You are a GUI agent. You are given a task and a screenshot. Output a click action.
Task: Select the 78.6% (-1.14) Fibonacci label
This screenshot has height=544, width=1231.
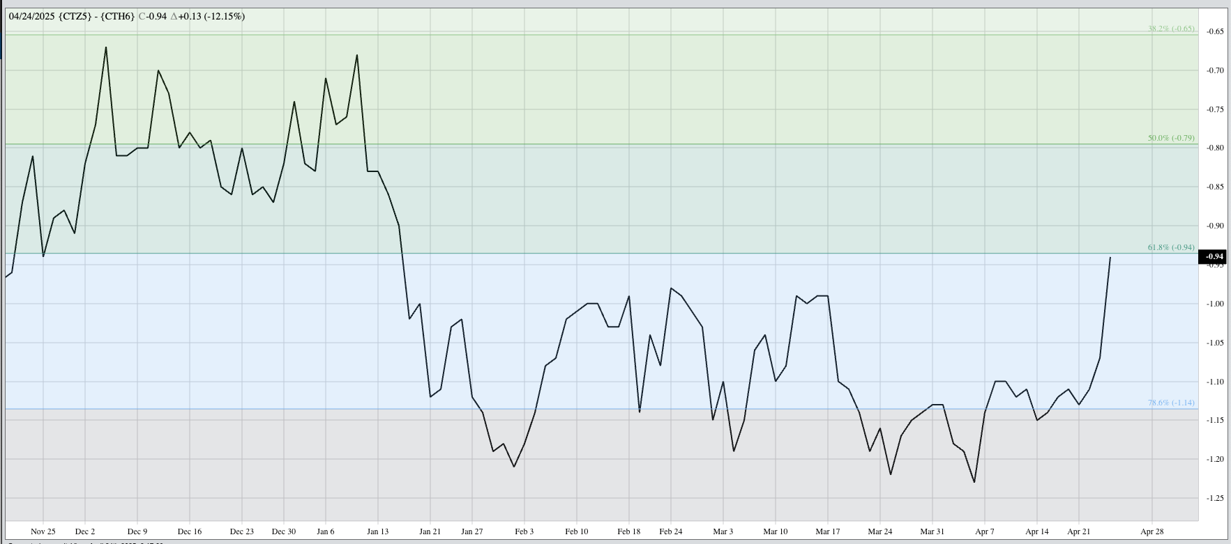[1170, 403]
